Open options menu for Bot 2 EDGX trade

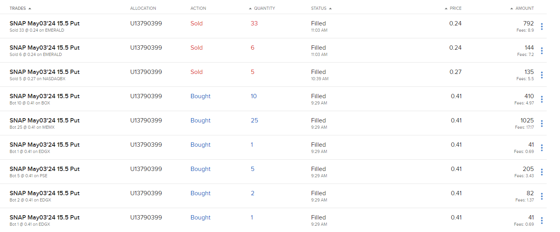[x=542, y=196]
